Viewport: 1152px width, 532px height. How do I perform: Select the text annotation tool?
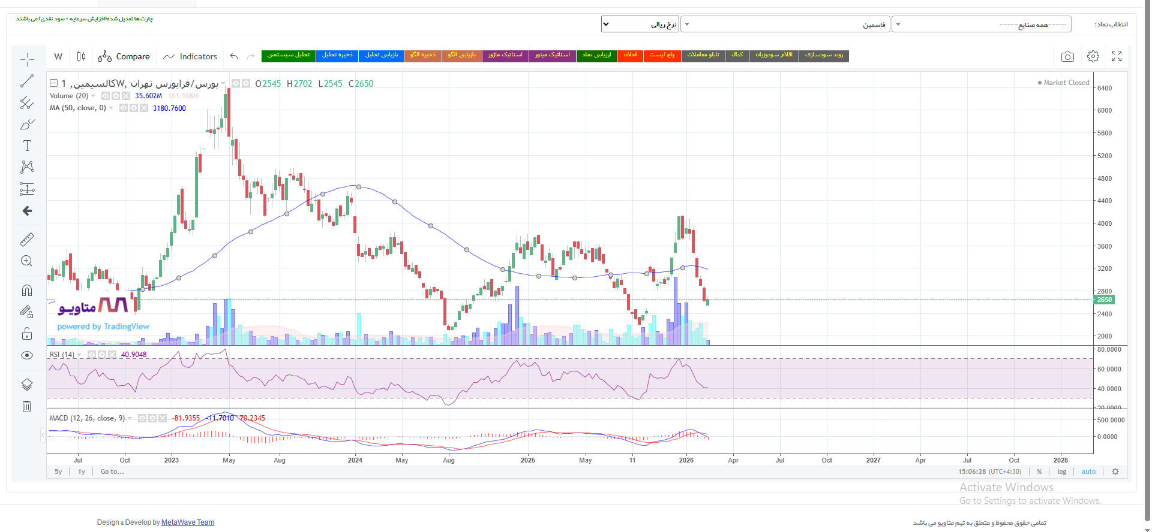27,146
